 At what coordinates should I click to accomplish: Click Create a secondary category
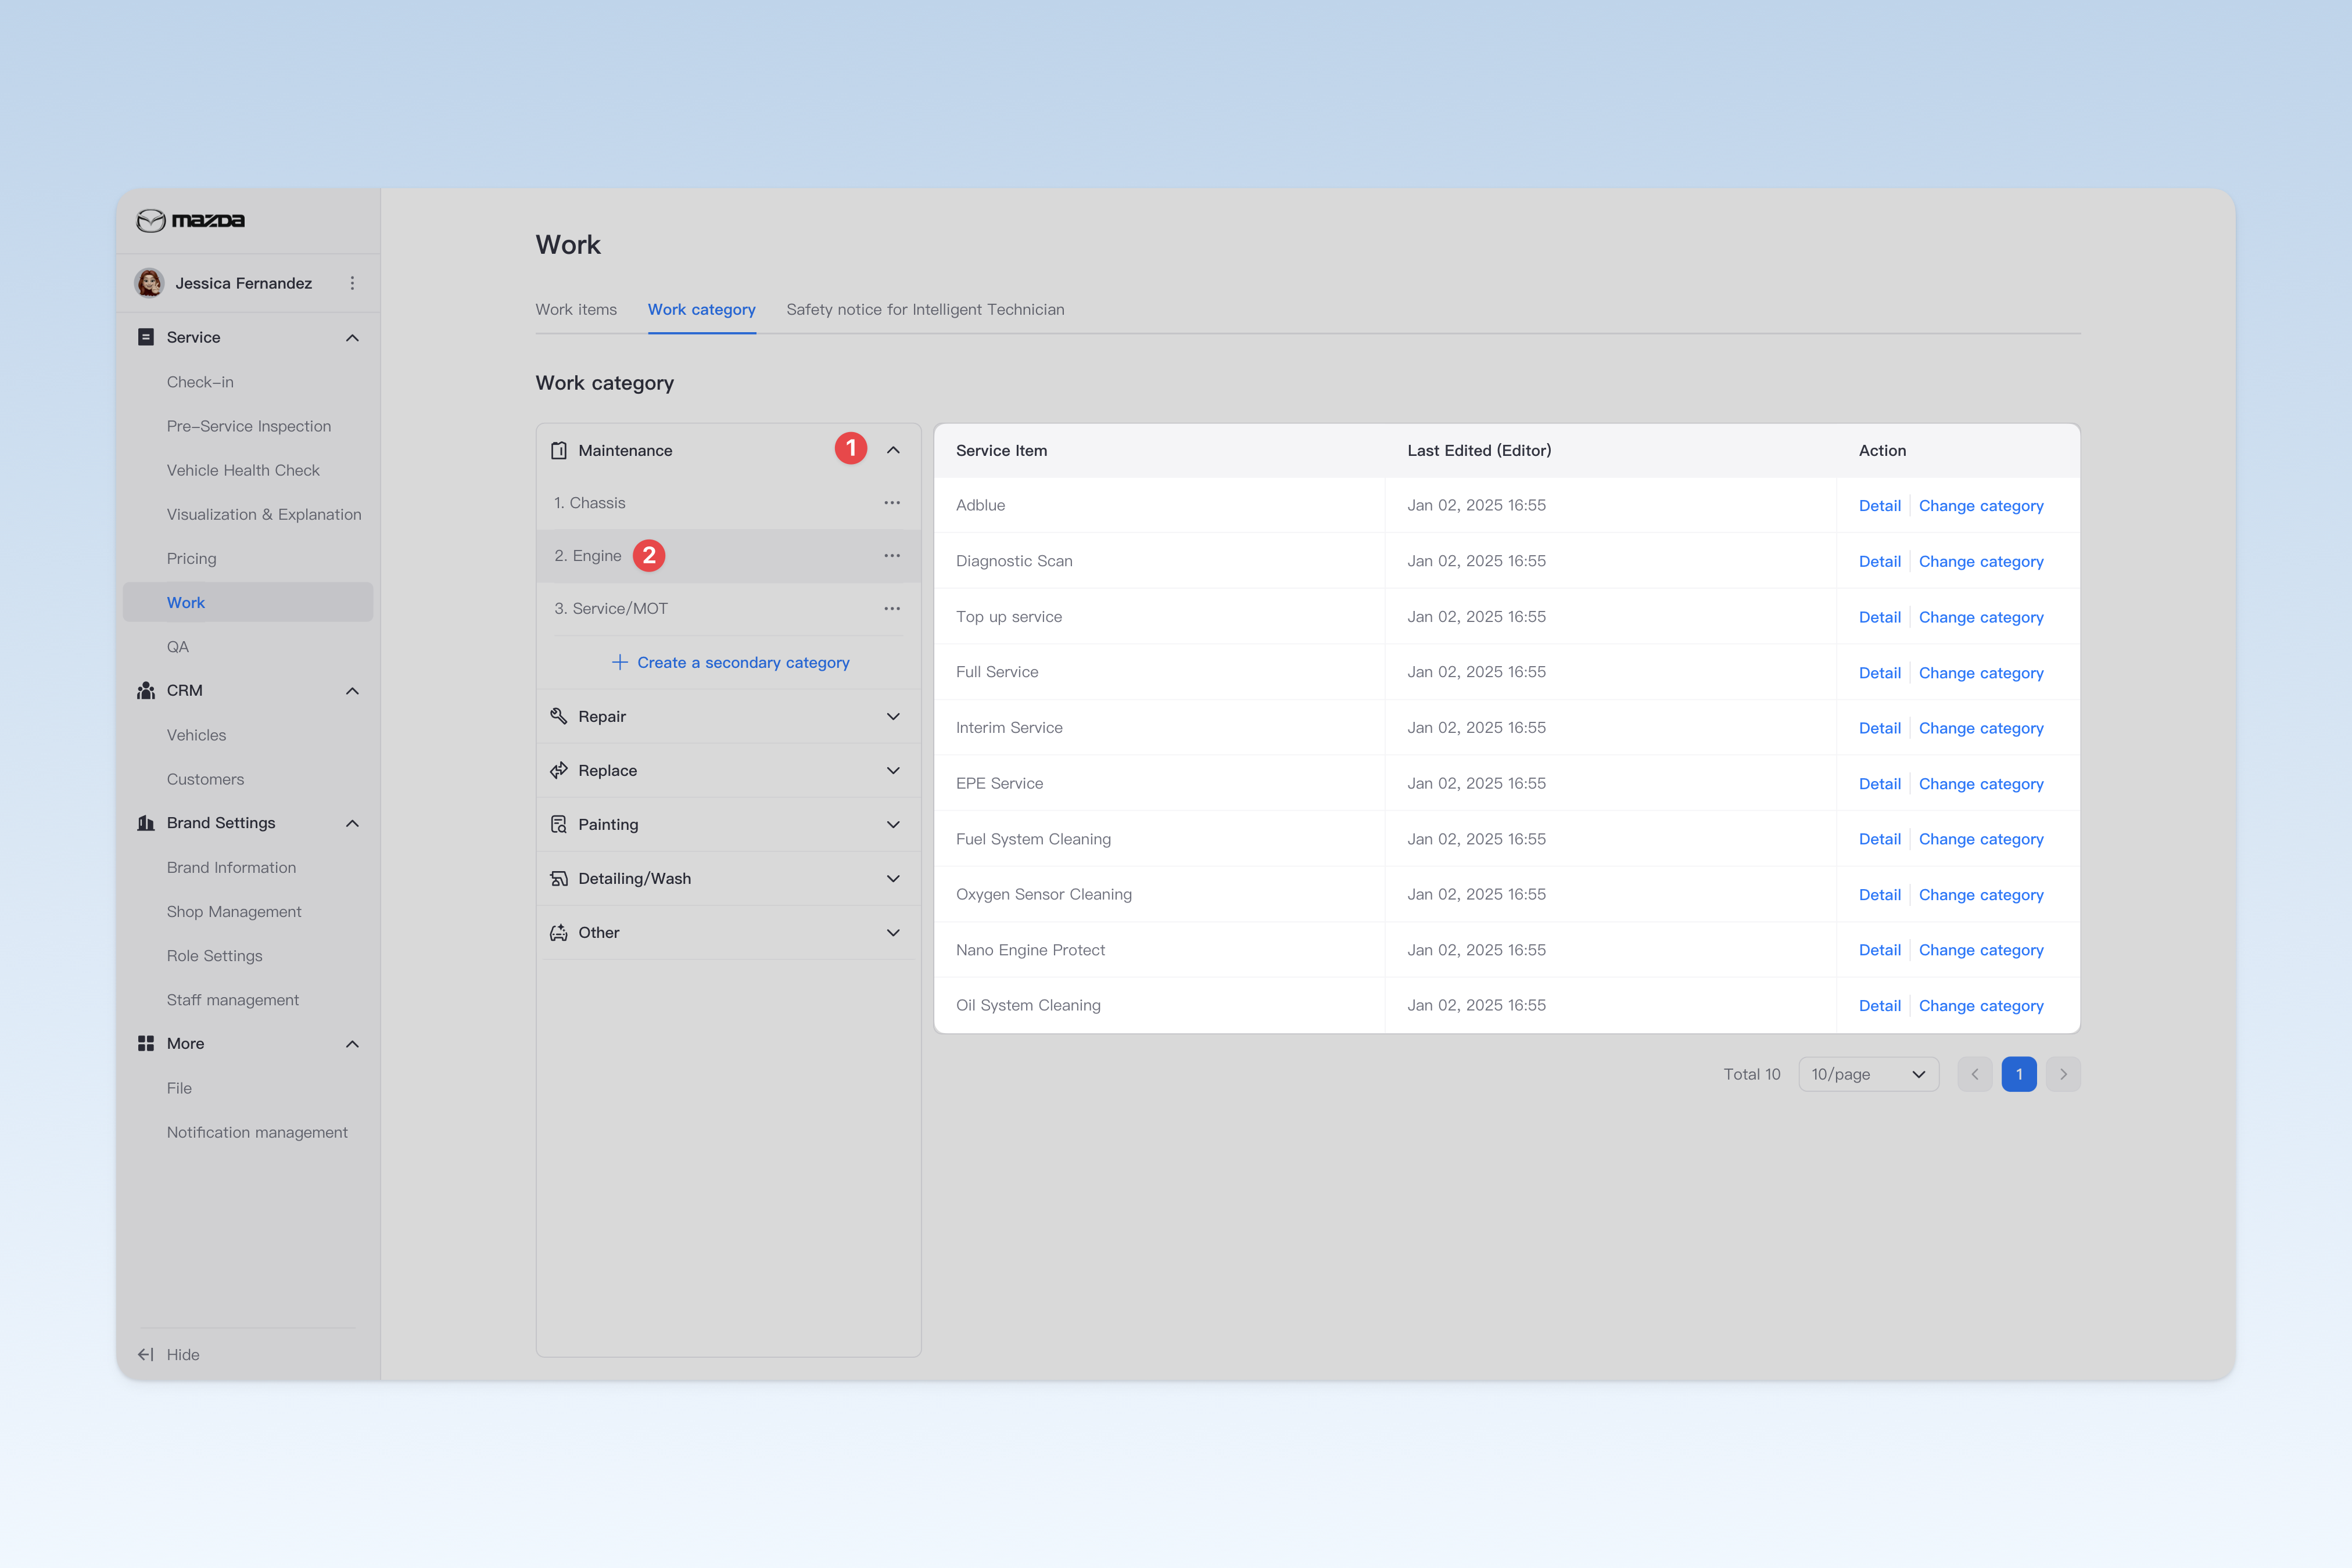point(743,662)
